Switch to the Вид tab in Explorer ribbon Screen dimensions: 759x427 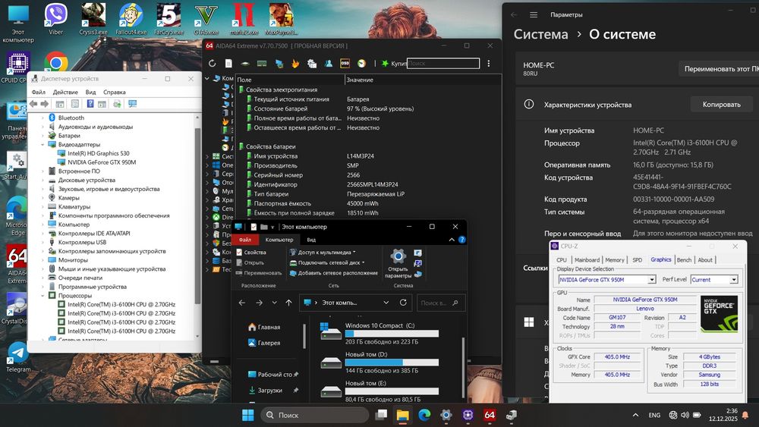click(x=311, y=240)
